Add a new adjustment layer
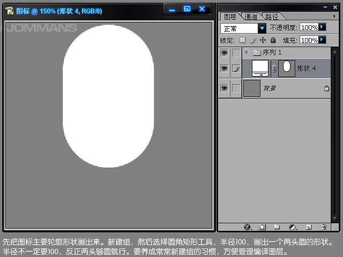Viewport: 343px width, 257px height. (x=293, y=227)
